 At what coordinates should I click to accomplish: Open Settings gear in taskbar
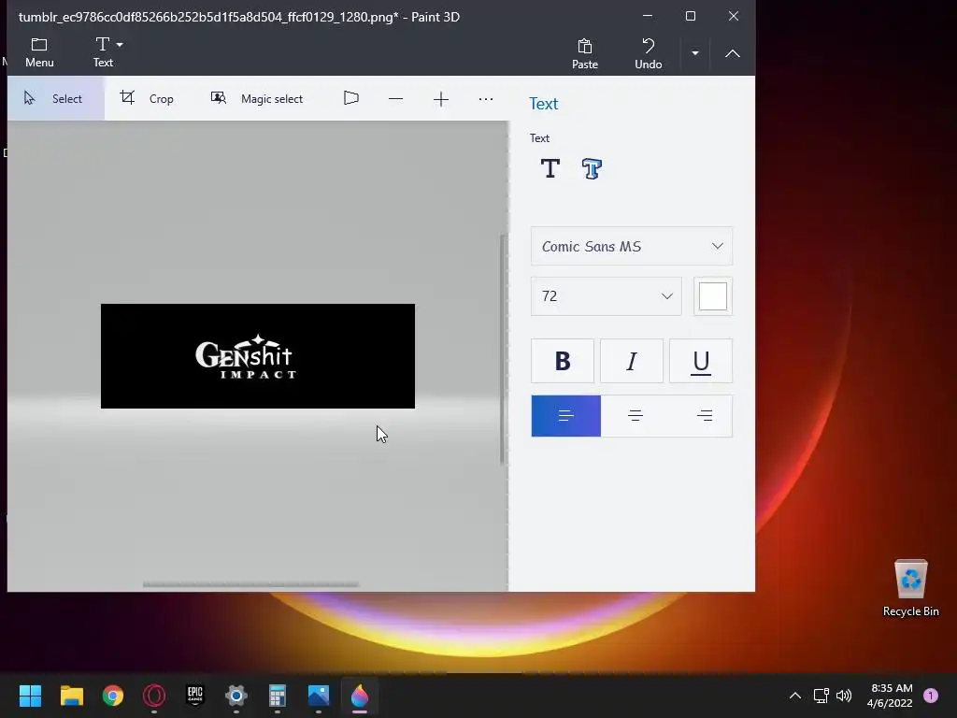click(x=236, y=696)
